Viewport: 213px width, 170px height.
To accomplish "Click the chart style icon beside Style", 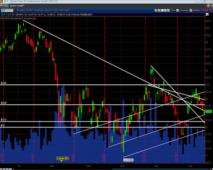I will coord(169,10).
